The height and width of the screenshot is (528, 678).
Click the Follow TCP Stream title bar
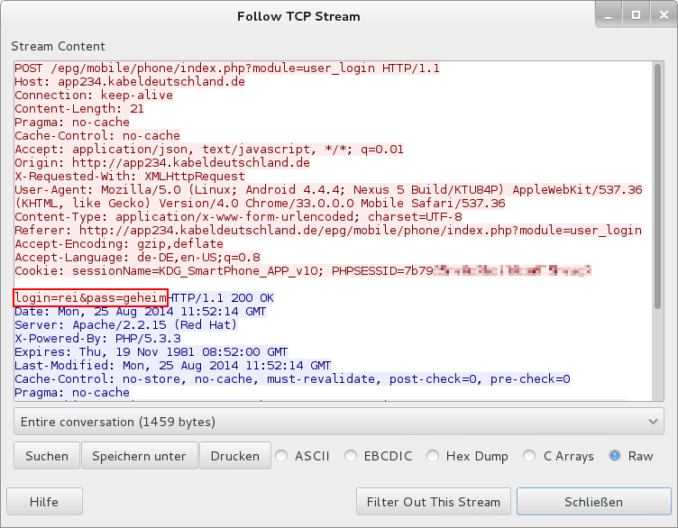(x=298, y=16)
